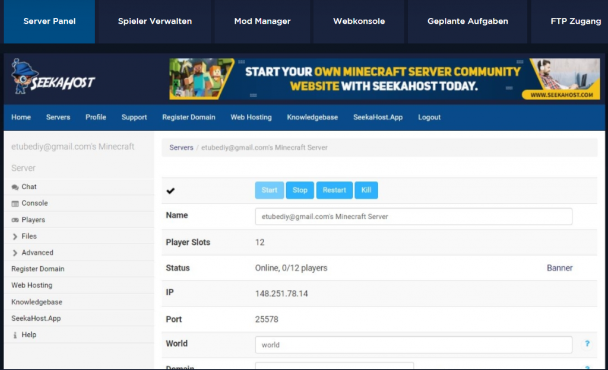The width and height of the screenshot is (608, 370).
Task: Click the World help question mark
Action: tap(587, 344)
